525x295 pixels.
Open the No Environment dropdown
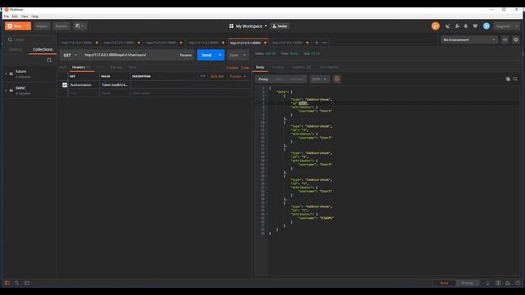pos(469,40)
